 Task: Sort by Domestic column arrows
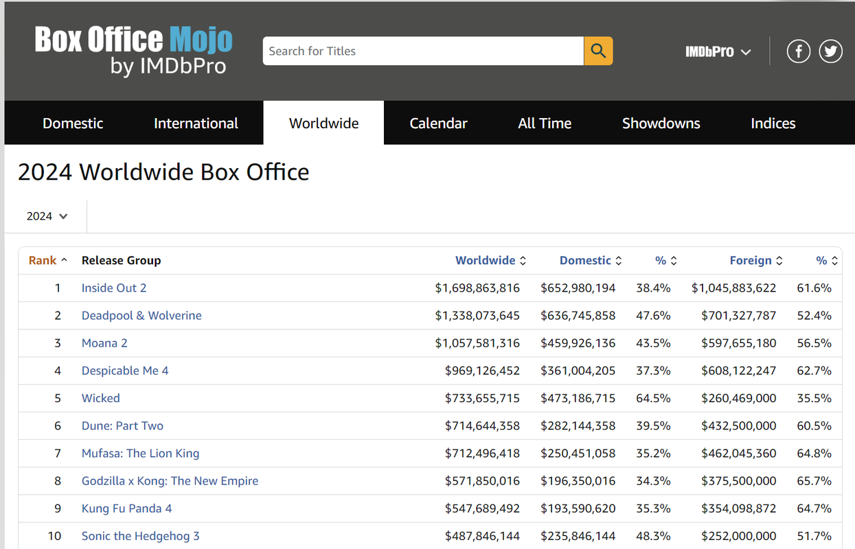[x=618, y=261]
